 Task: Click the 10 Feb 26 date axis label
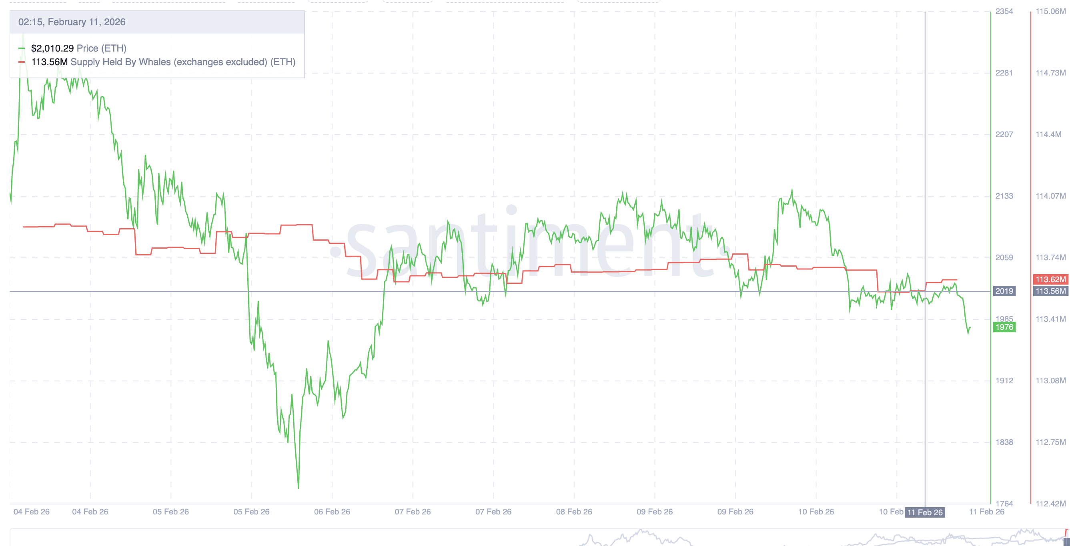(816, 512)
